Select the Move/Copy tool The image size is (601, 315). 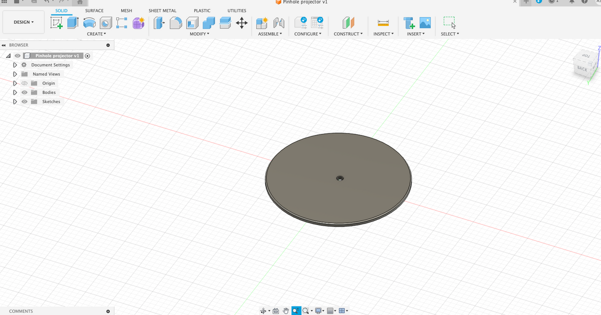[242, 22]
